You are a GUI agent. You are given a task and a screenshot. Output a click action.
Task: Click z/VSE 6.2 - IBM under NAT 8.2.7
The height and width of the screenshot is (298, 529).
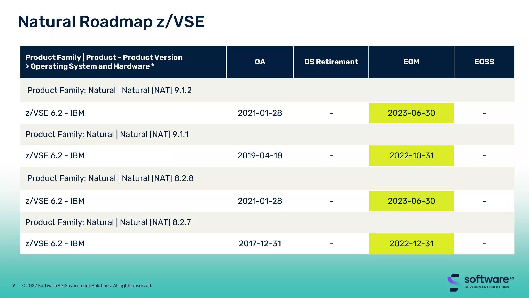point(55,243)
